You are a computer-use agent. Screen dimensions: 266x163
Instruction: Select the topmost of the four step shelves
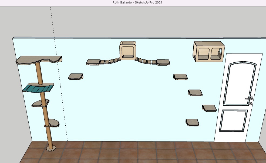180,76
